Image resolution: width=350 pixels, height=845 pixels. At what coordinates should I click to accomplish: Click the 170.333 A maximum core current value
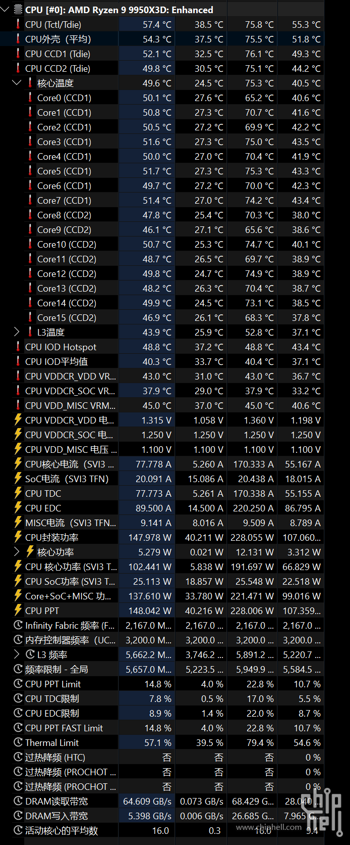point(253,464)
